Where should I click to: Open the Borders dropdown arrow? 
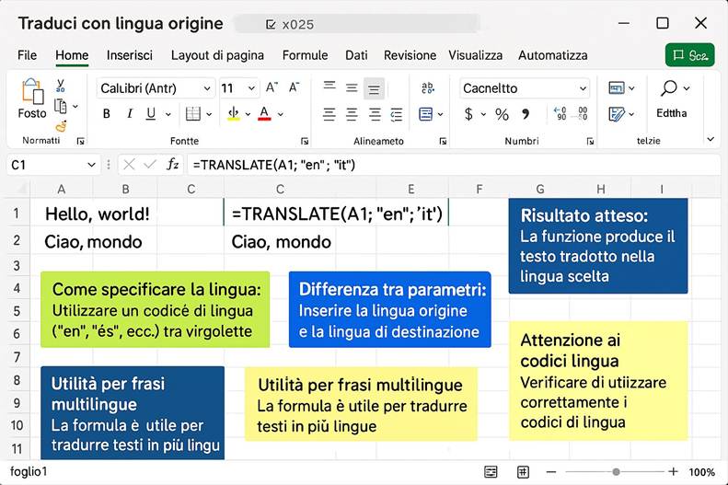209,114
